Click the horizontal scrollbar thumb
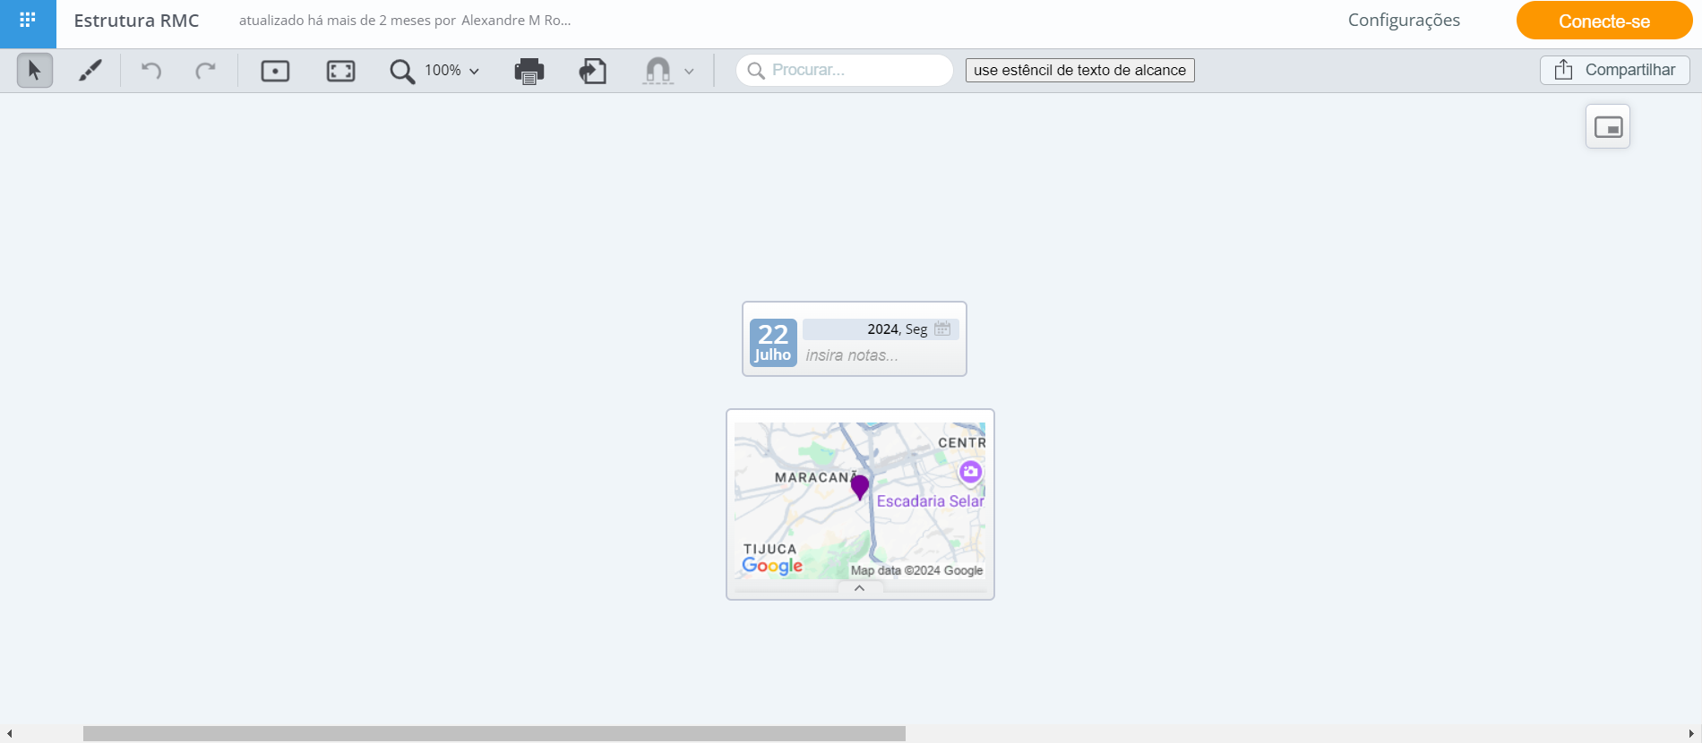This screenshot has height=743, width=1702. pyautogui.click(x=494, y=733)
